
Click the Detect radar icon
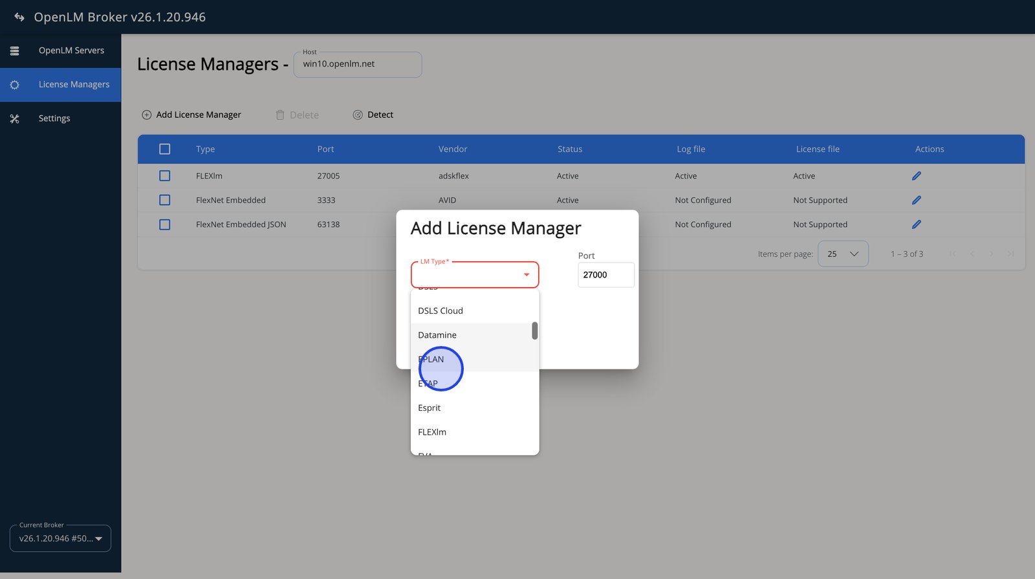[358, 115]
